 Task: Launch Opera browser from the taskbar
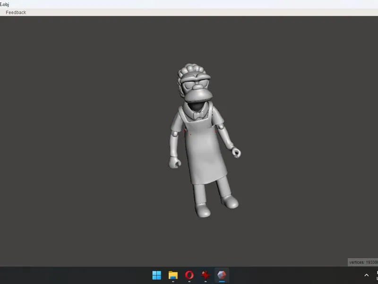coord(189,275)
